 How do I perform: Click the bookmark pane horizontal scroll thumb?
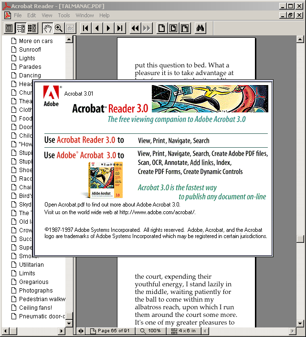click(13, 331)
